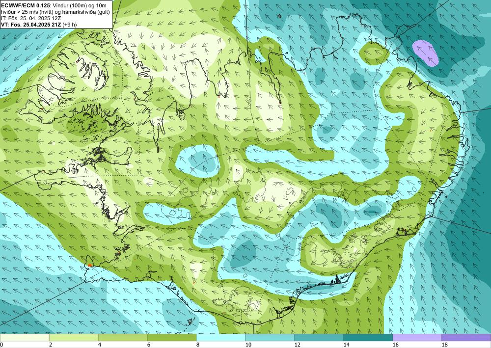
Task: Click the 'ECMWF/ECM 0.125' model title text
Action: [26, 5]
